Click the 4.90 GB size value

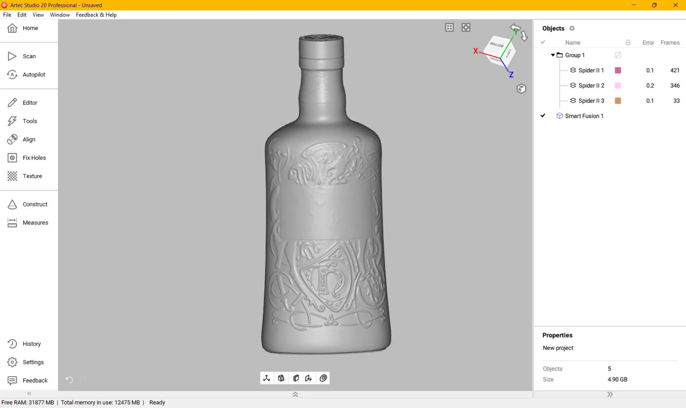[617, 379]
